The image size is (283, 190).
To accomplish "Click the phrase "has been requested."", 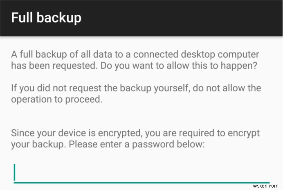I will click(x=51, y=66).
